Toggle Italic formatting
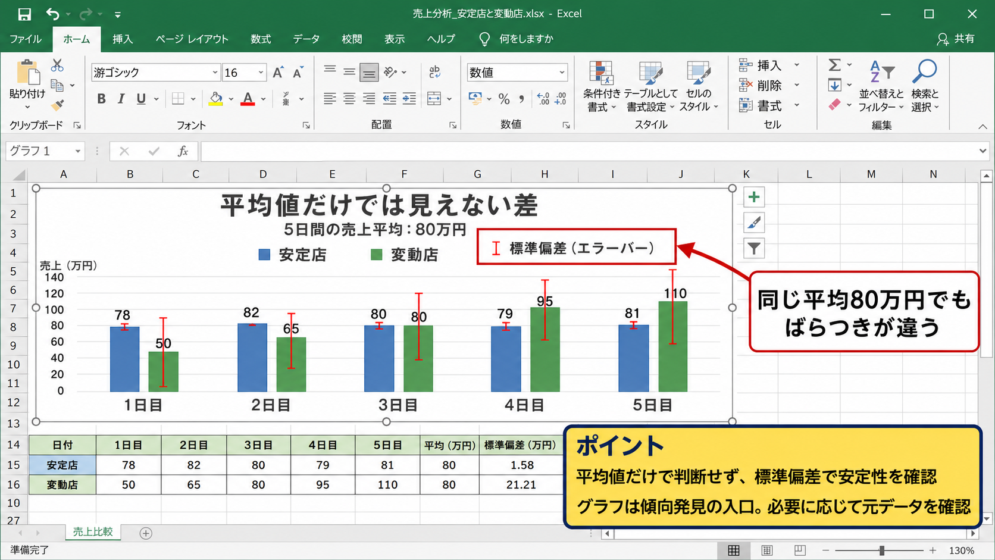The image size is (995, 560). (x=121, y=99)
